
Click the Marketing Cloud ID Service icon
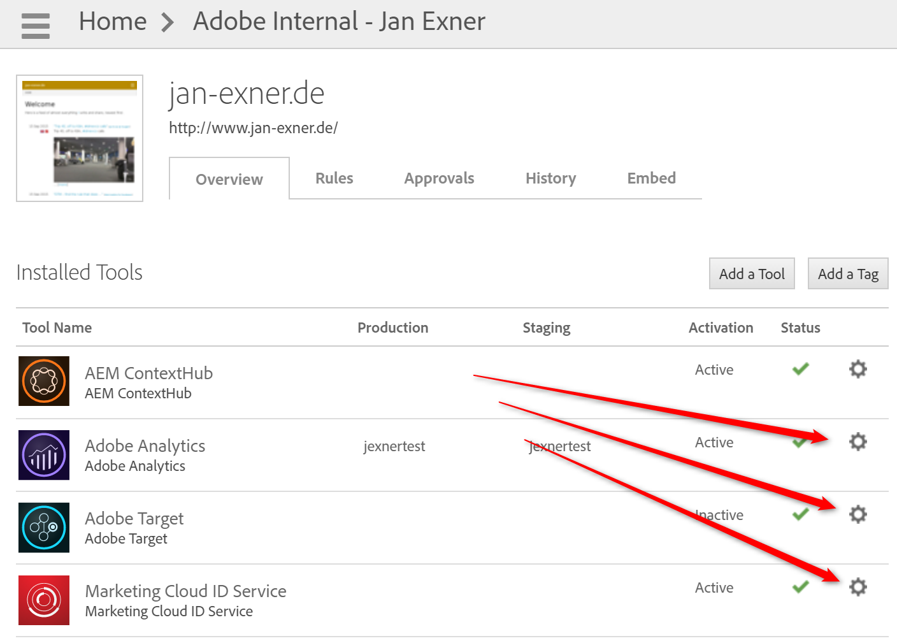point(44,600)
